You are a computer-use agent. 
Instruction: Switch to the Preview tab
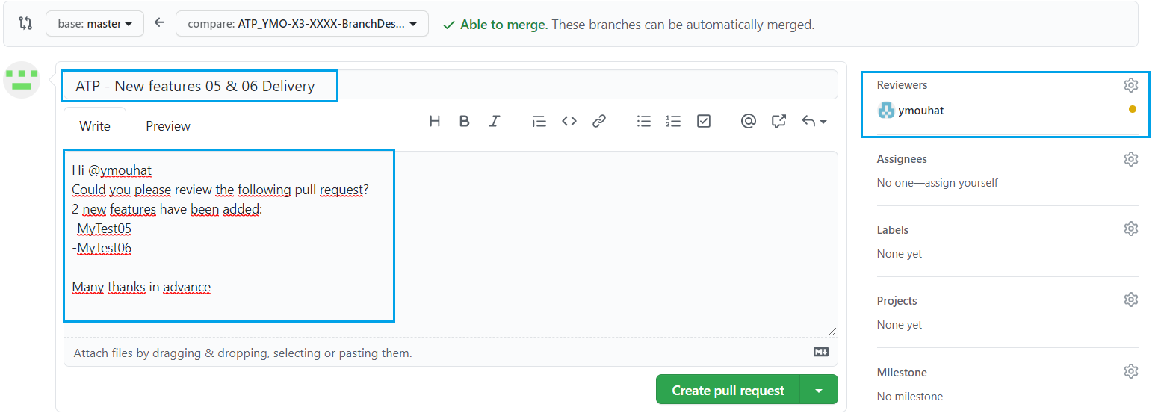click(168, 126)
